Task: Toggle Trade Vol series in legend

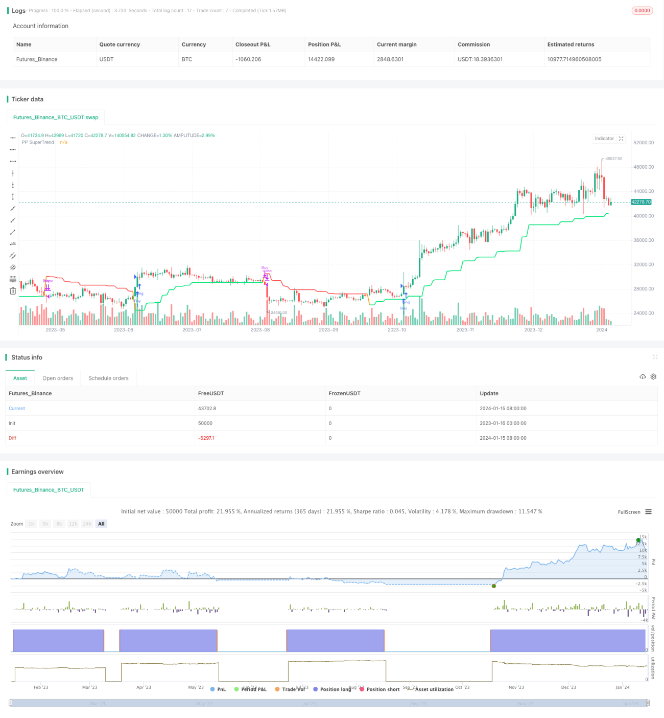Action: [290, 689]
